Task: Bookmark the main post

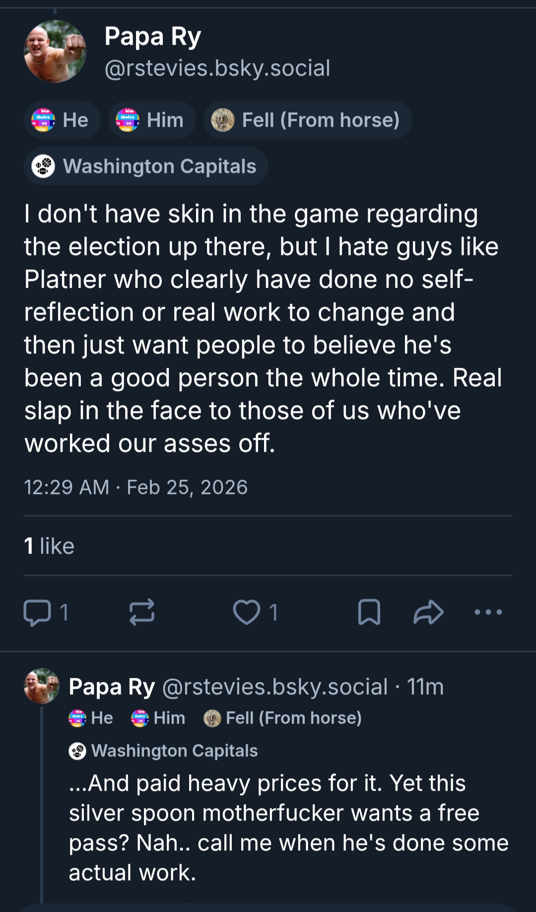Action: coord(369,612)
